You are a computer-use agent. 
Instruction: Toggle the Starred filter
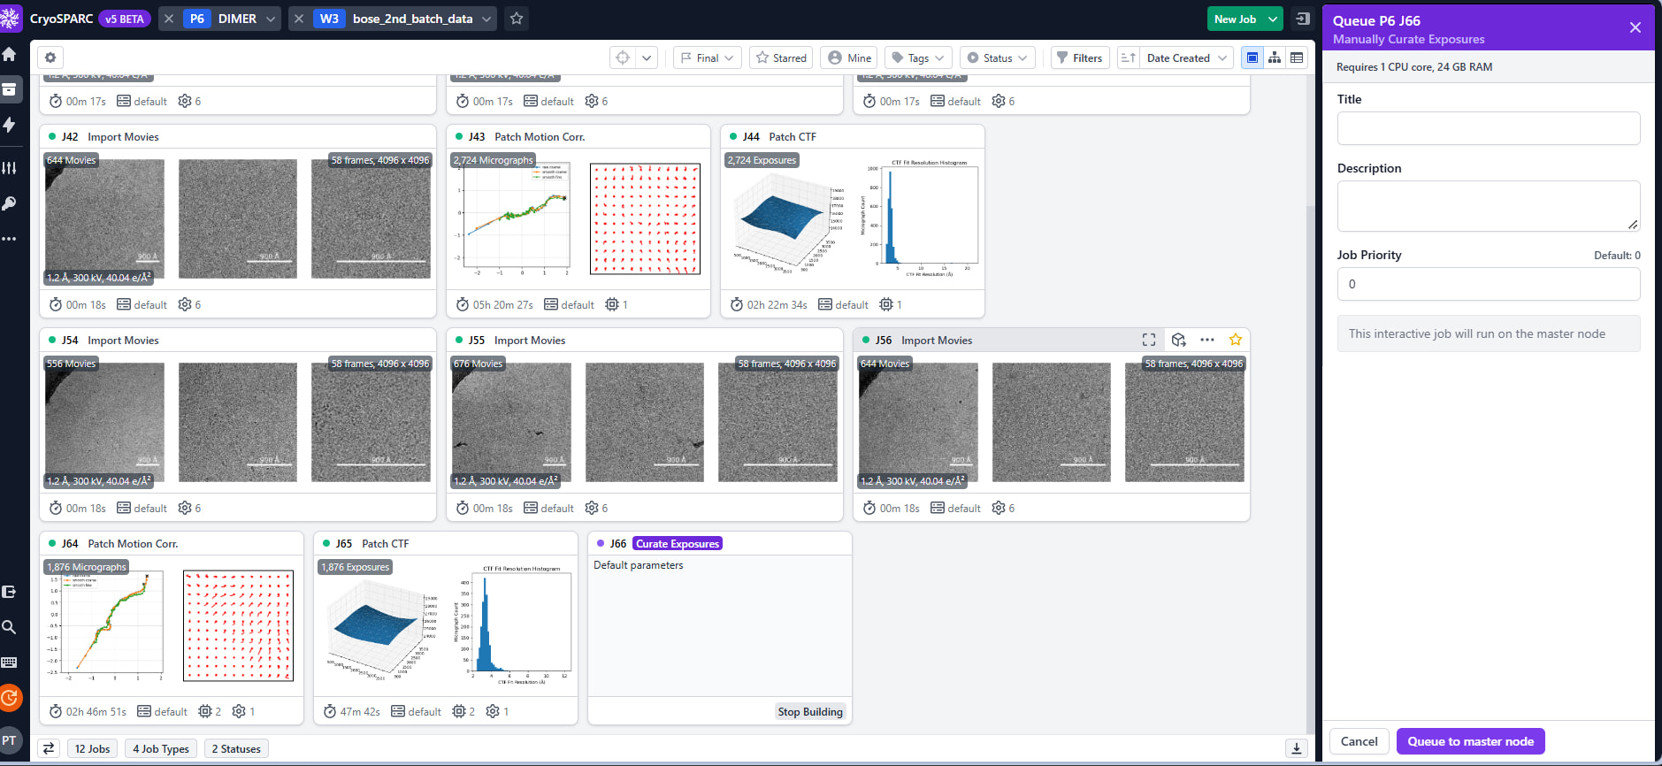[x=781, y=57]
